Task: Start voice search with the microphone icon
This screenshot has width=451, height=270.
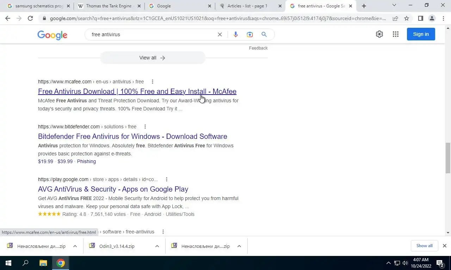Action: tap(236, 34)
